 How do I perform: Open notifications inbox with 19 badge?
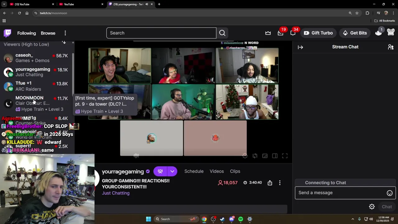point(280,33)
